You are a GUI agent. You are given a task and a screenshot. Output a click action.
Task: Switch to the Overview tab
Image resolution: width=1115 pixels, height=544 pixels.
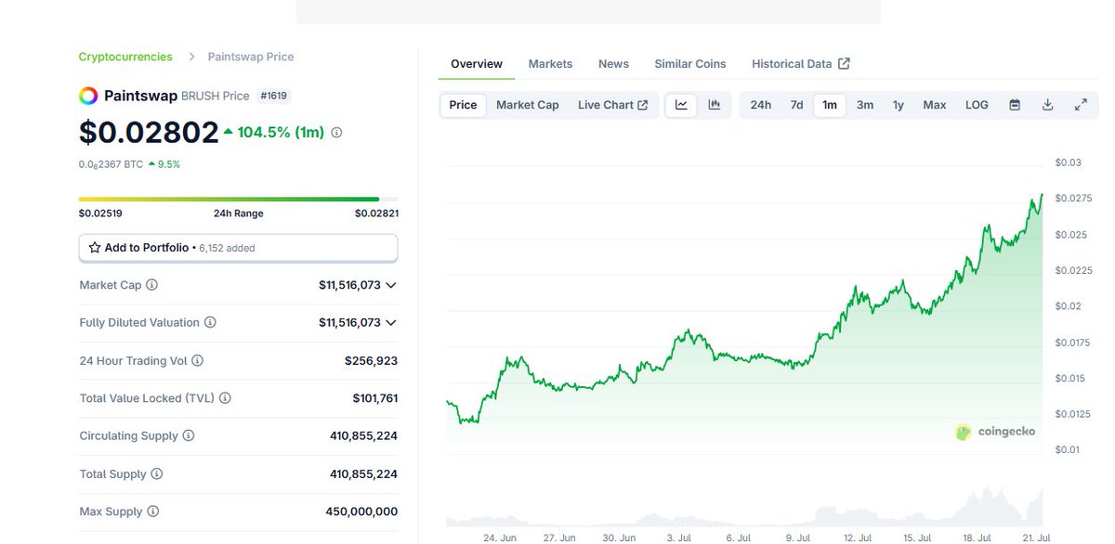tap(477, 64)
